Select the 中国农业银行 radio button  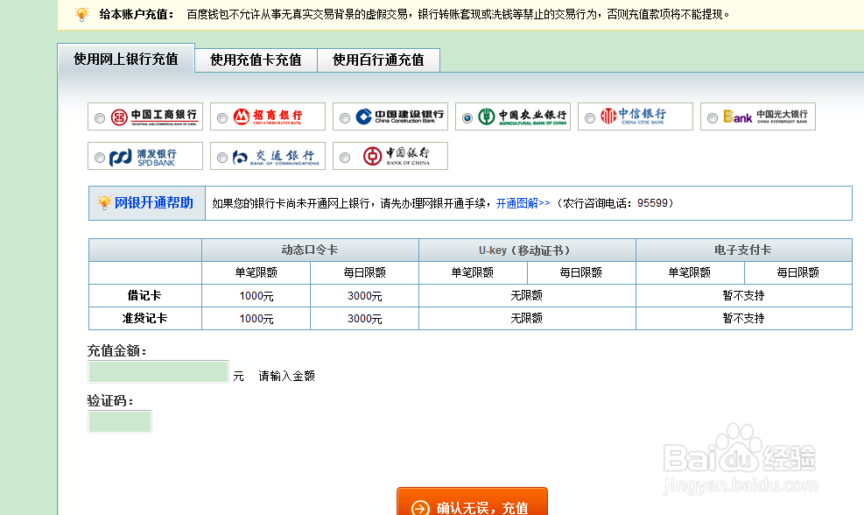[467, 118]
